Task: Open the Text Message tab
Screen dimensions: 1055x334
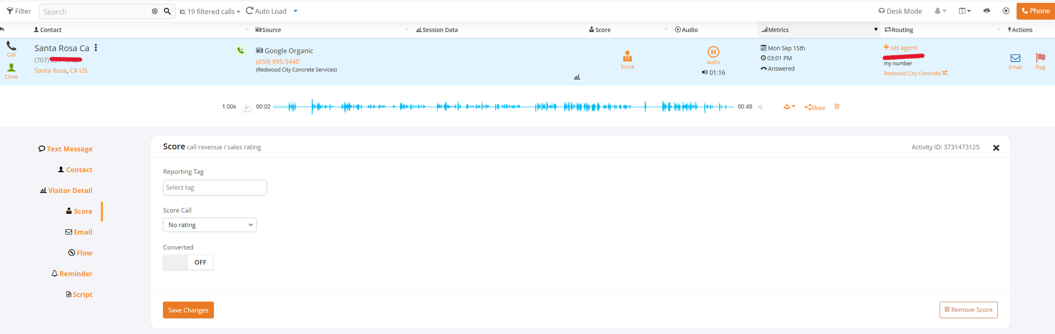Action: tap(65, 149)
